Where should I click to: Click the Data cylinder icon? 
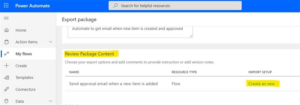coord(6,101)
